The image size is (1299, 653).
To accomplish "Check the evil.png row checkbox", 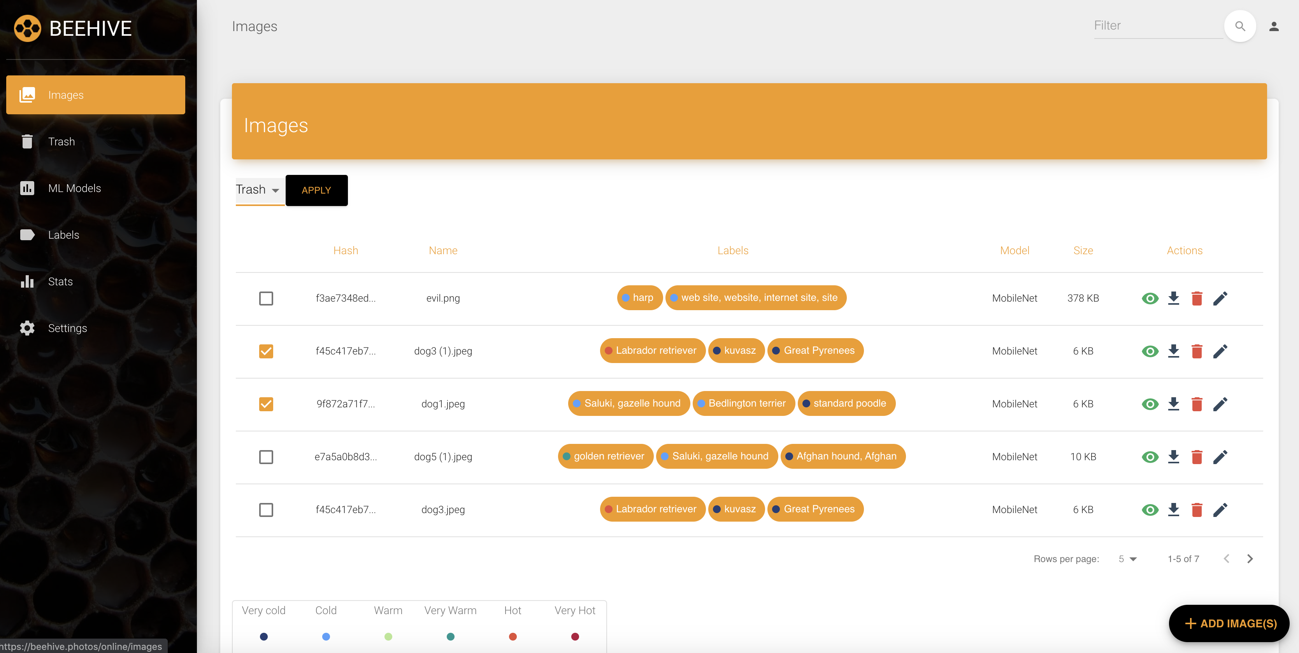I will [x=266, y=298].
